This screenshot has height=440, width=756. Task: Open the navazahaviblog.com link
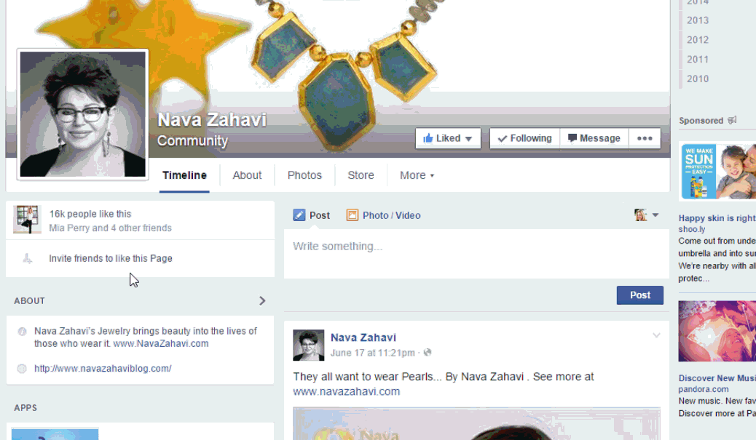(103, 369)
